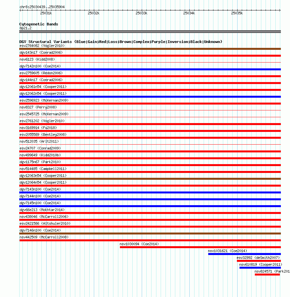Image resolution: width=290 pixels, height=297 pixels.
Task: Click the 25034k ruler marker
Action: coord(189,13)
